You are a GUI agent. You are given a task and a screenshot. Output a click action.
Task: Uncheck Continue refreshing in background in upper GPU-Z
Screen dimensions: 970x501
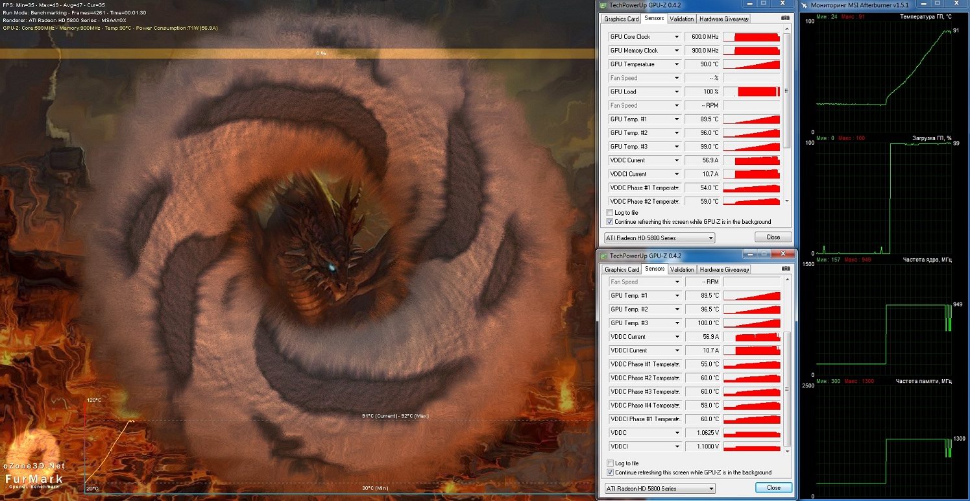coord(609,222)
